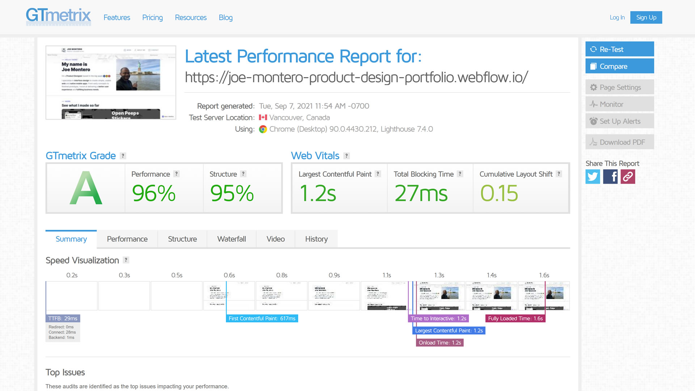
Task: Share report on Twitter icon
Action: pos(593,177)
